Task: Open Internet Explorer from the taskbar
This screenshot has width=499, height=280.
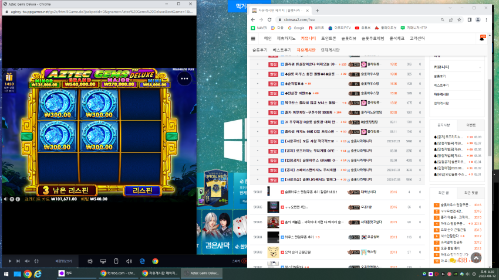Action: (x=38, y=274)
